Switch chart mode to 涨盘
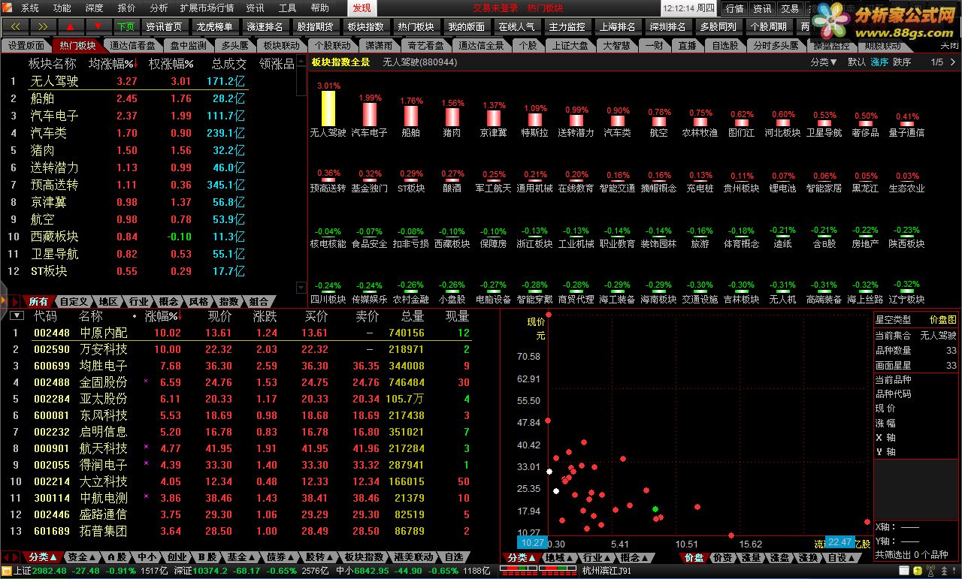 click(x=779, y=558)
